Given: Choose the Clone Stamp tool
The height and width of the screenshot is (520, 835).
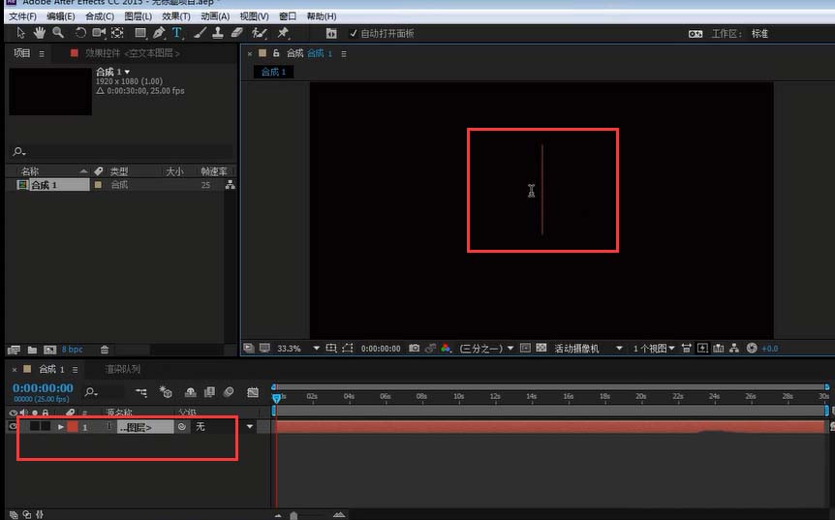Looking at the screenshot, I should (218, 33).
